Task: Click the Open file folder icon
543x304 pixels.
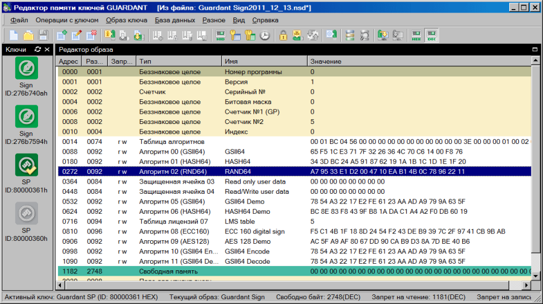Action: pyautogui.click(x=28, y=36)
